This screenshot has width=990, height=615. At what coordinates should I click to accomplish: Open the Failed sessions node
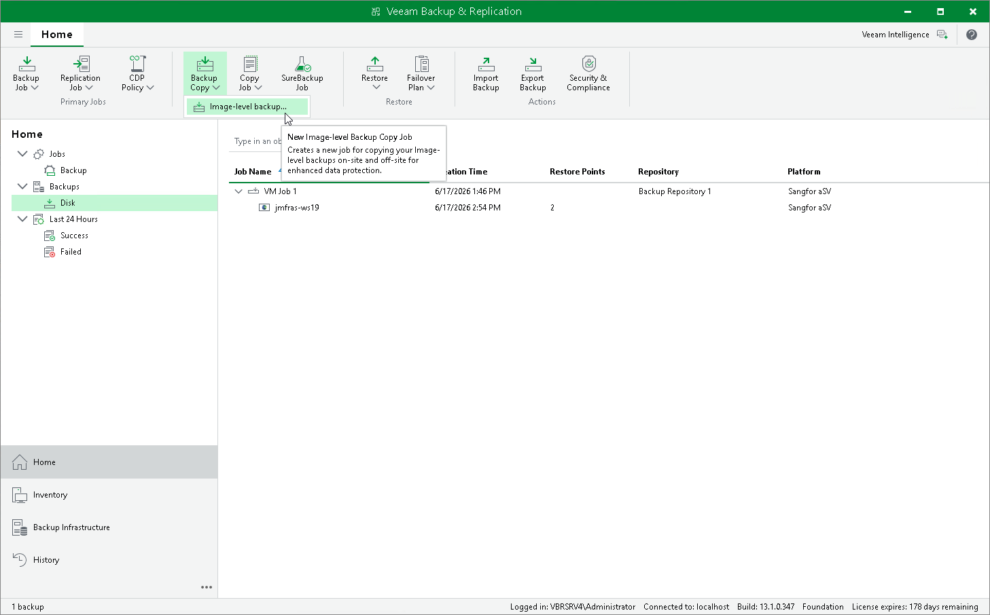tap(71, 252)
